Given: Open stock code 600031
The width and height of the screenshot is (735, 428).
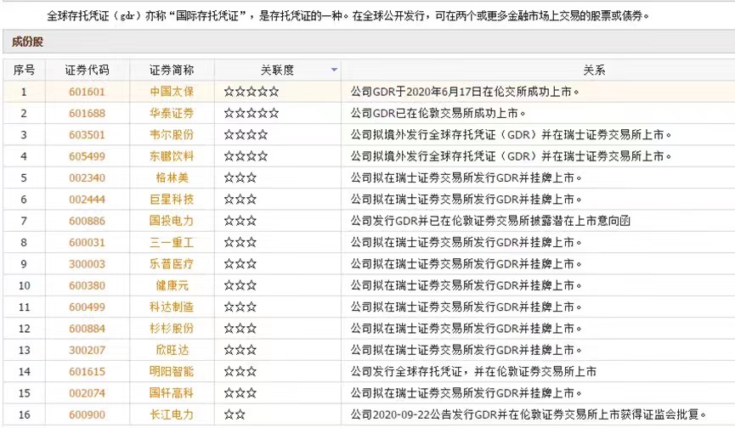Looking at the screenshot, I should tap(88, 243).
